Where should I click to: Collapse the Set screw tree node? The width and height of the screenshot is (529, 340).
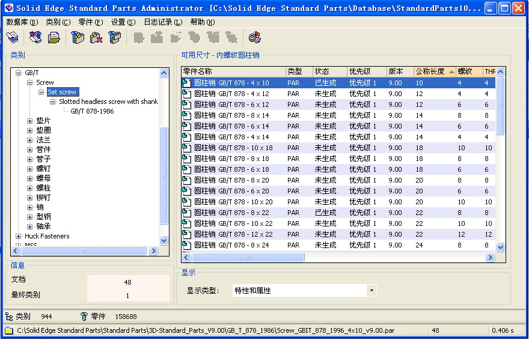pos(41,92)
